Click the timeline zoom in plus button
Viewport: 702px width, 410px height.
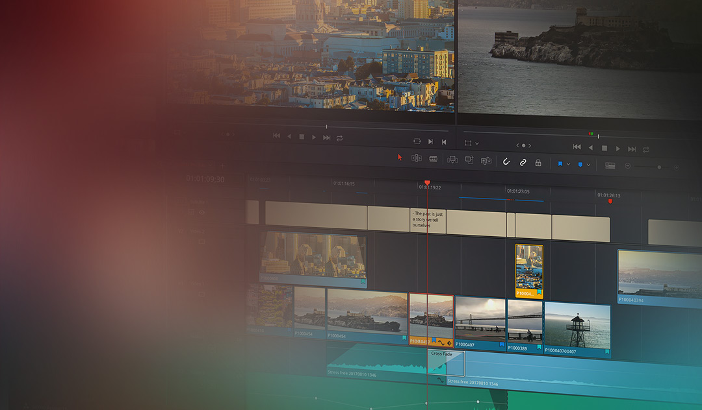click(x=677, y=167)
